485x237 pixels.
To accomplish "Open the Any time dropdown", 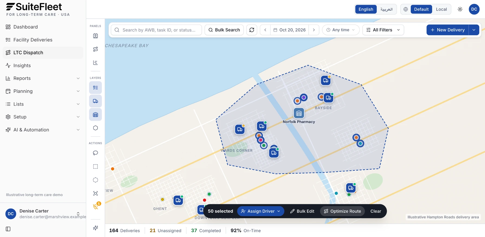I will point(340,30).
